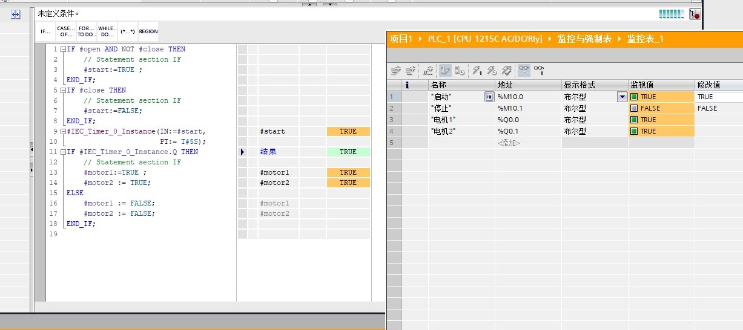Click the 'Monitor all' glasses icon
The height and width of the screenshot is (330, 743).
click(524, 71)
